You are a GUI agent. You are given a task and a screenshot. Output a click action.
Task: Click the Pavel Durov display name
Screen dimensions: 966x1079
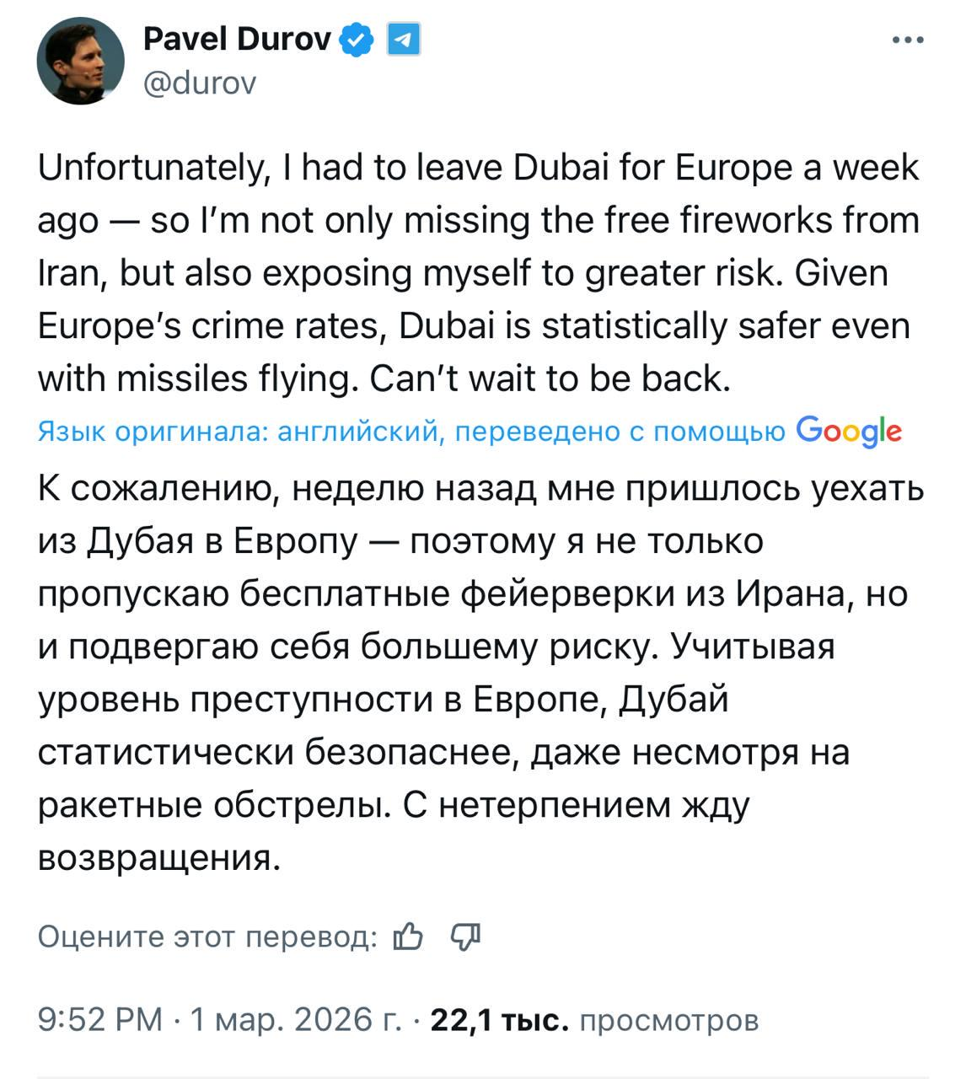point(237,38)
